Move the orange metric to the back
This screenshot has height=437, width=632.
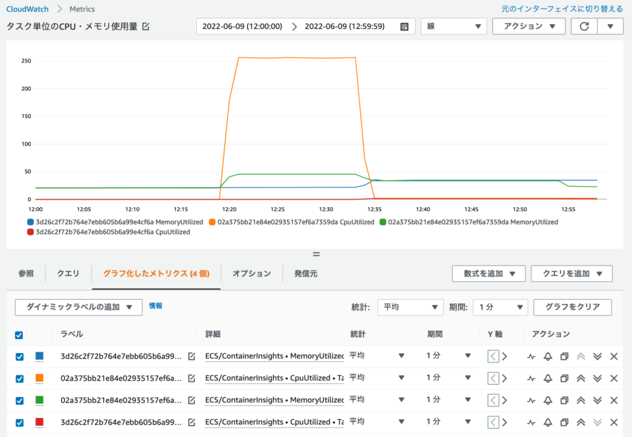click(596, 378)
